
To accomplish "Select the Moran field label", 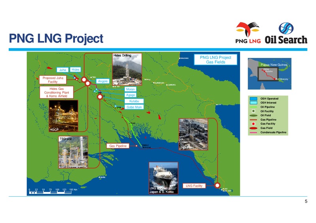I will tap(130, 89).
